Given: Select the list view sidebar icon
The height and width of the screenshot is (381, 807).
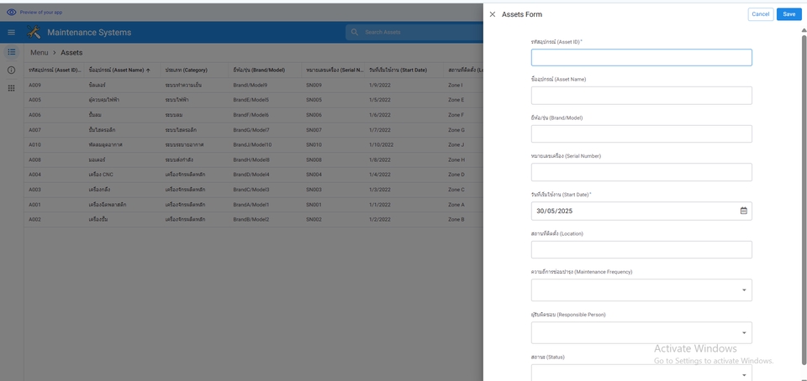Looking at the screenshot, I should [x=11, y=52].
